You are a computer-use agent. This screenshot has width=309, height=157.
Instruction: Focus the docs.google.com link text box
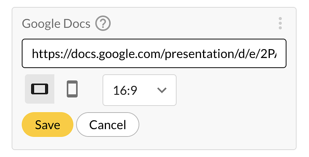pyautogui.click(x=154, y=53)
